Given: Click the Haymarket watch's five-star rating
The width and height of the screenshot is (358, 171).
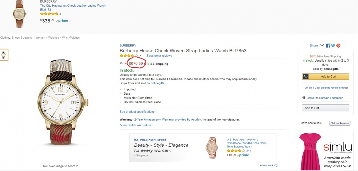Looking at the screenshot, I should coord(49,14).
